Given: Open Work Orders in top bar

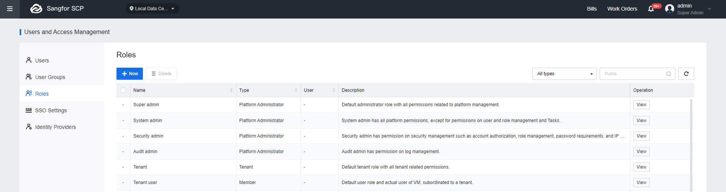Looking at the screenshot, I should pyautogui.click(x=622, y=9).
